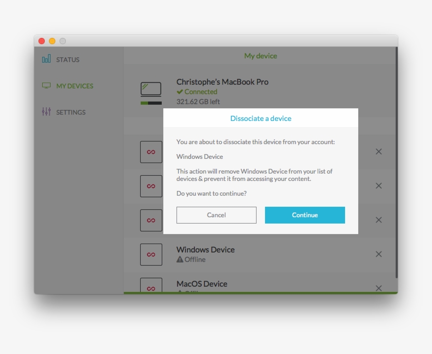Click the STATUS bar chart icon
Viewport: 432px width, 354px height.
pos(46,59)
